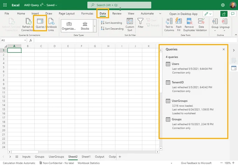Open the View tab
This screenshot has width=238, height=165.
pos(131,14)
